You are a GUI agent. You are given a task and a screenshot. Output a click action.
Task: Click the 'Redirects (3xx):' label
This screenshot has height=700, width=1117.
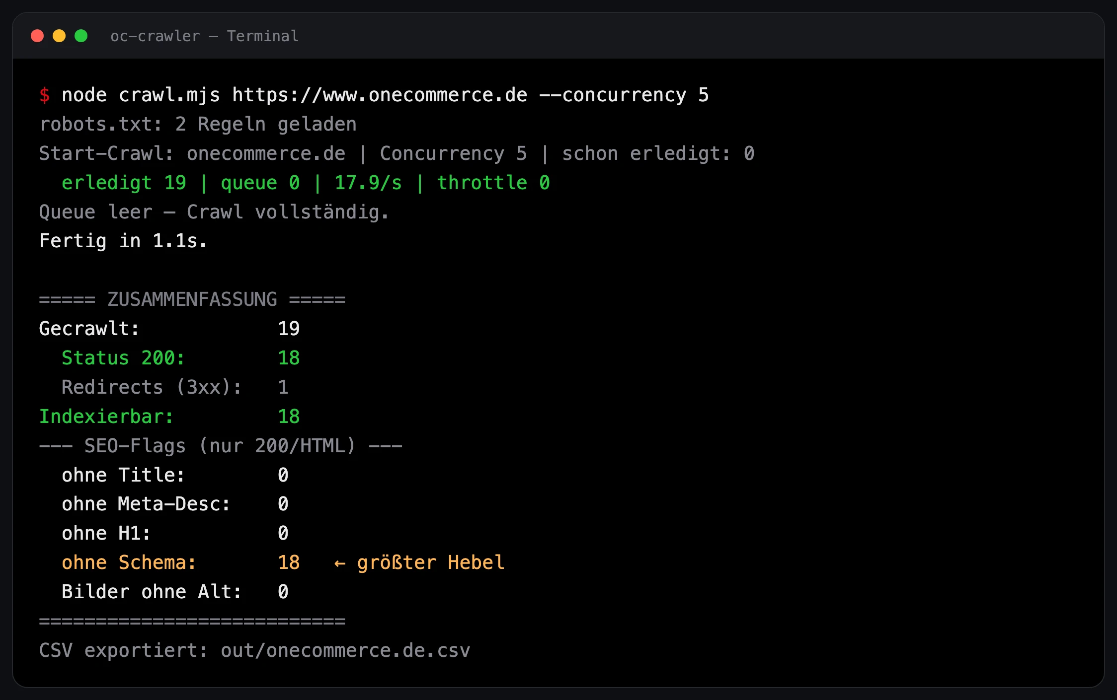[x=152, y=387]
